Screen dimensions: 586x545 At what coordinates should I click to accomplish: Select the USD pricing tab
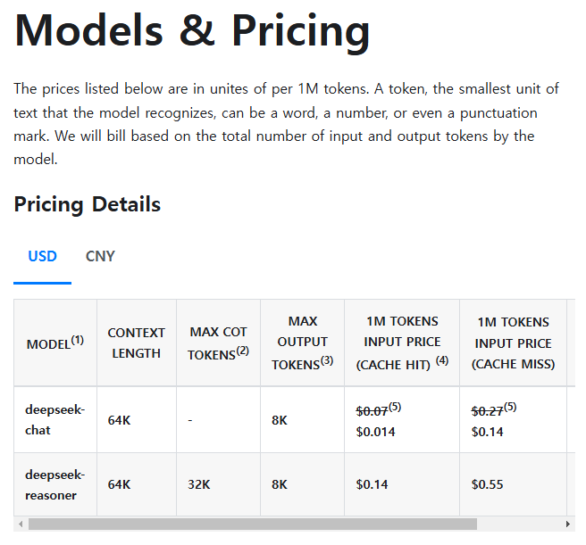[42, 256]
